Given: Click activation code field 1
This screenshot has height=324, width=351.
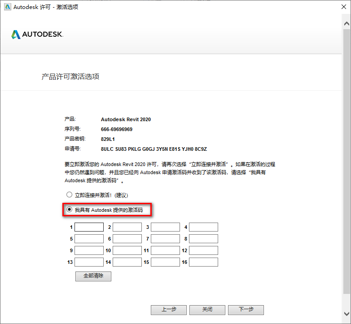Looking at the screenshot, I should [x=89, y=227].
